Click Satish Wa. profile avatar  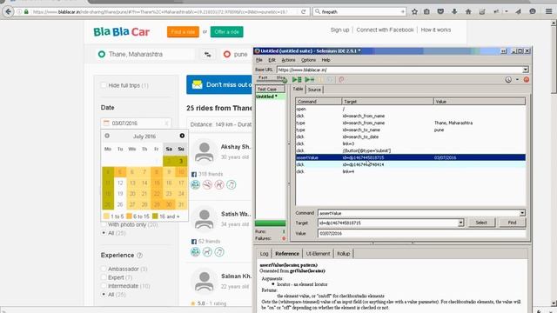coord(205,218)
